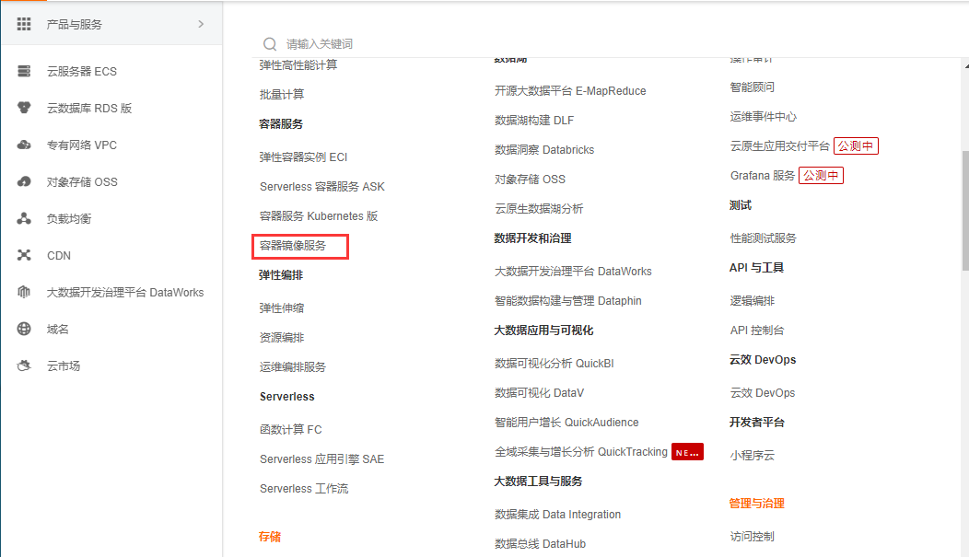Screen dimensions: 969x557
Task: Open 数据可视化分析 QuickBI link
Action: 555,364
